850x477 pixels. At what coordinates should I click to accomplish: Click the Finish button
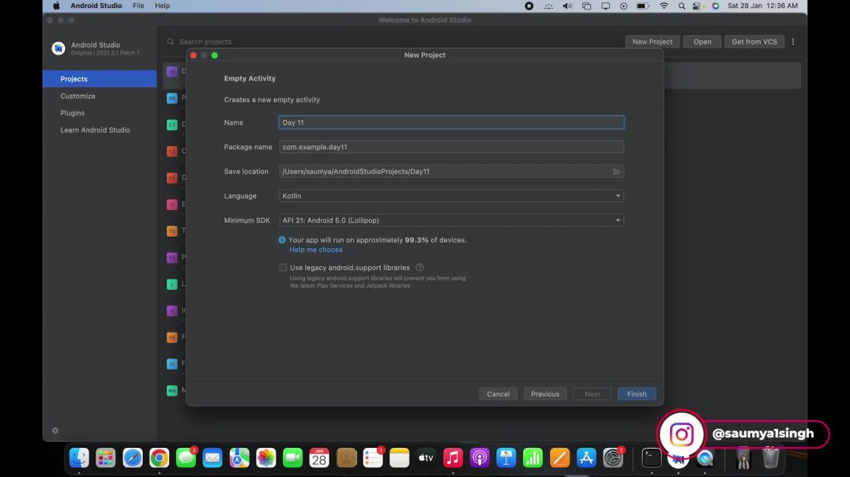(636, 393)
